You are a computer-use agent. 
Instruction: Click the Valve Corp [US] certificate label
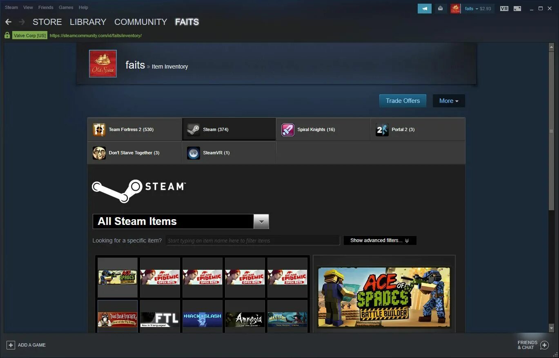(30, 36)
